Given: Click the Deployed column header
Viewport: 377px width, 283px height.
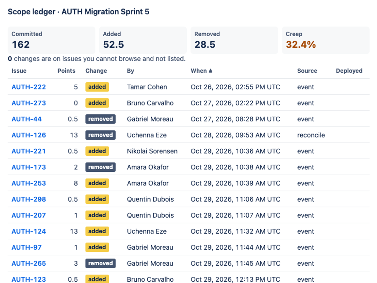Looking at the screenshot, I should point(349,71).
